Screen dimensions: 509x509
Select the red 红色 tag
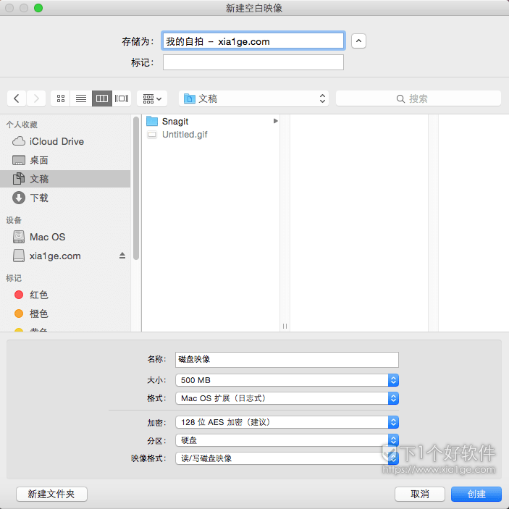[x=38, y=295]
